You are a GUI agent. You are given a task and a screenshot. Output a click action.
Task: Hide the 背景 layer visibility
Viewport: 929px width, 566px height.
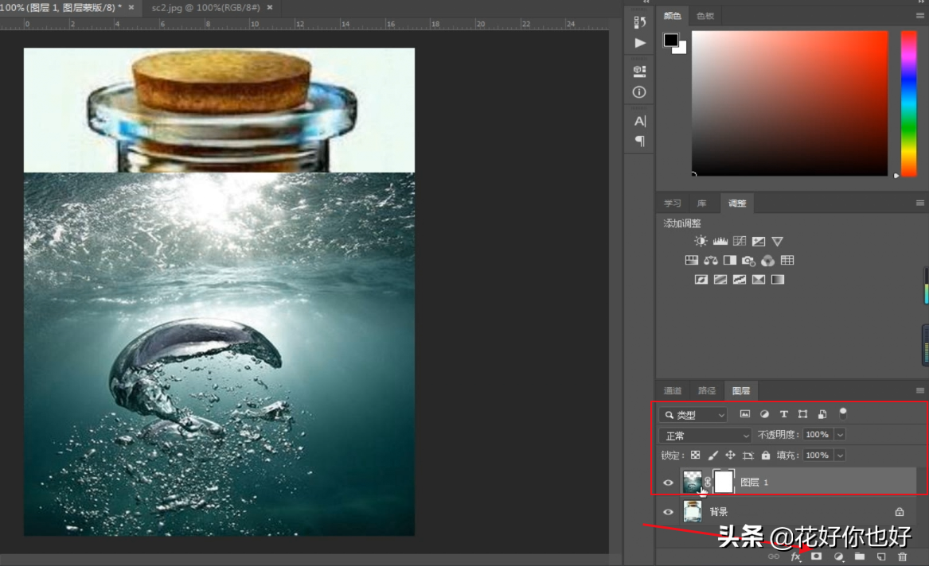click(668, 512)
